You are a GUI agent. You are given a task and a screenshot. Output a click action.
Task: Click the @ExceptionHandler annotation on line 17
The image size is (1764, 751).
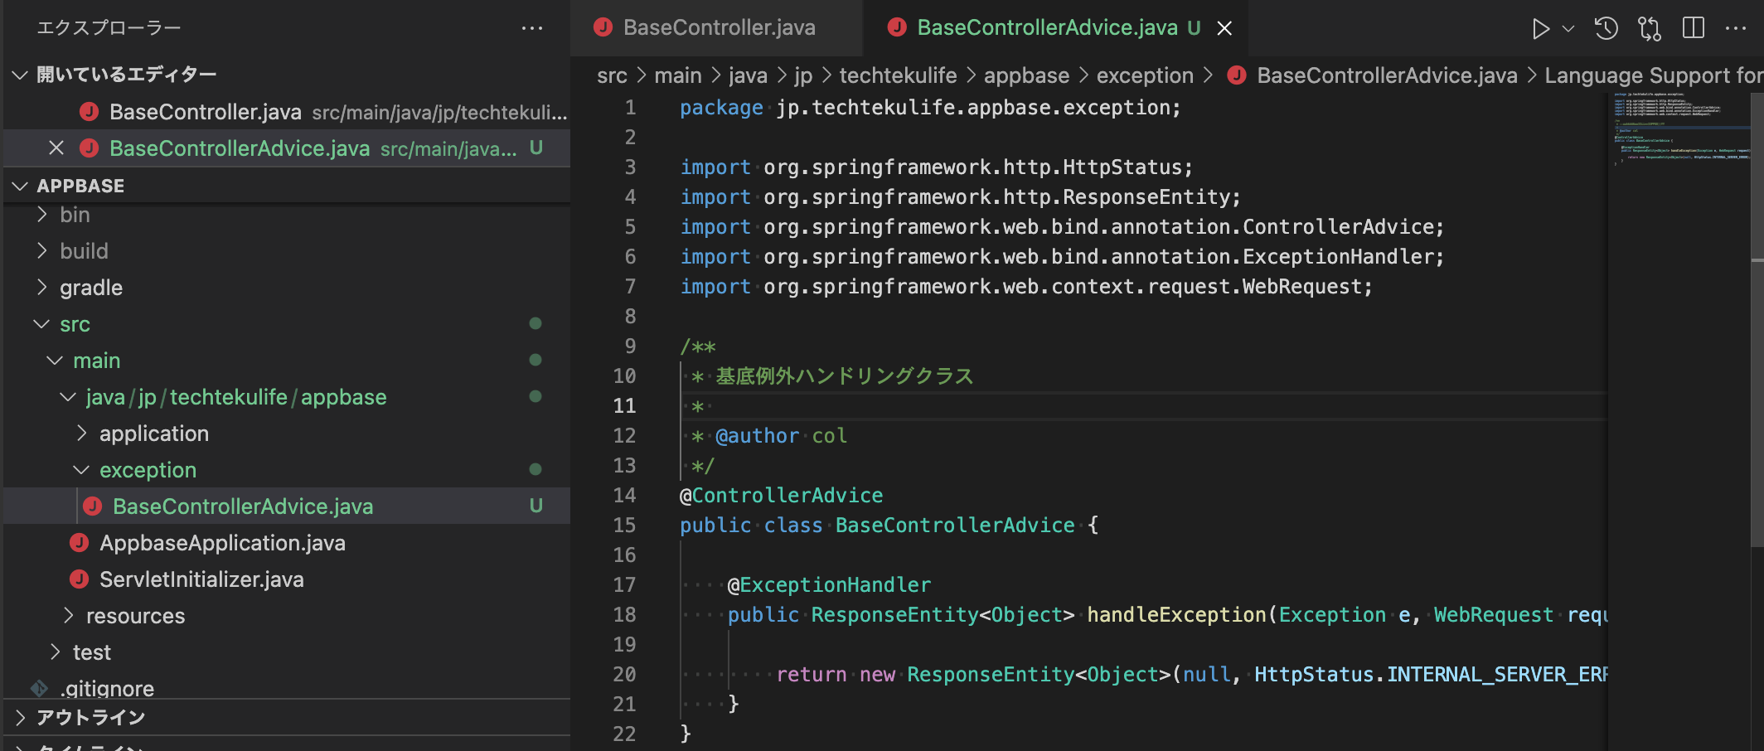pos(829,585)
